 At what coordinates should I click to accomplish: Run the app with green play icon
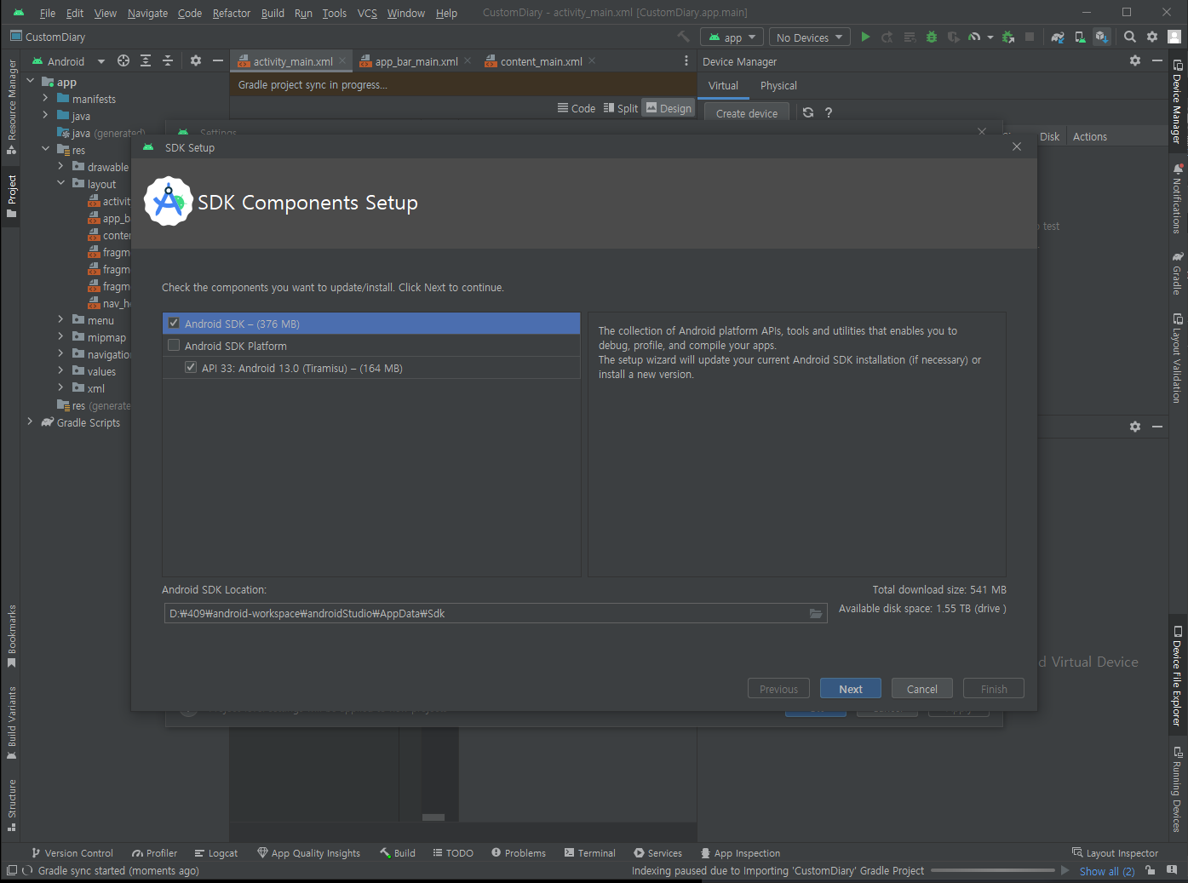pos(865,37)
